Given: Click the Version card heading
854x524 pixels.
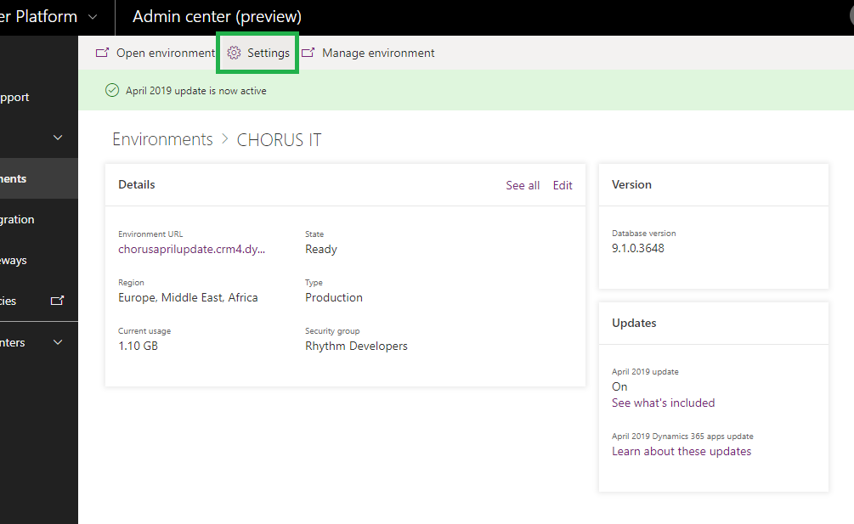Looking at the screenshot, I should click(631, 184).
